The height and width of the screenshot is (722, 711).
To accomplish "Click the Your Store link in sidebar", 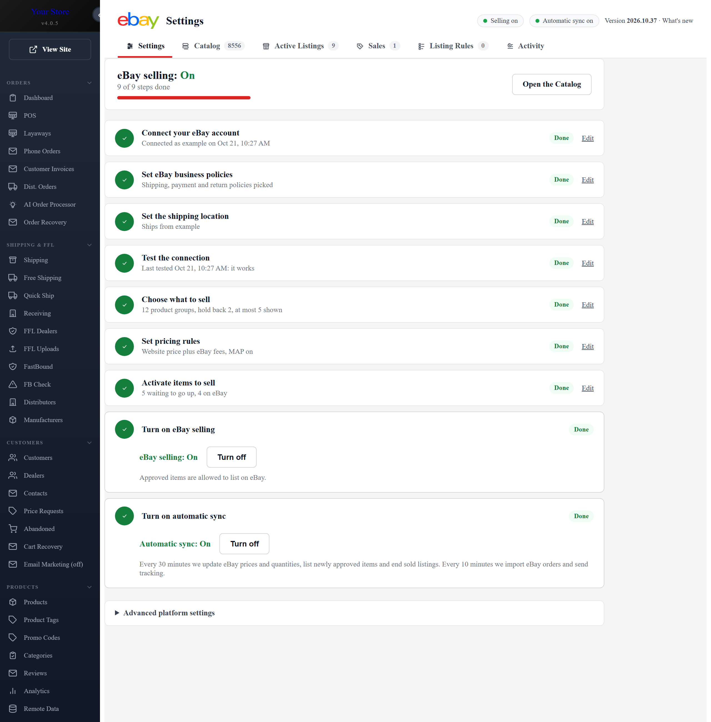I will (50, 12).
